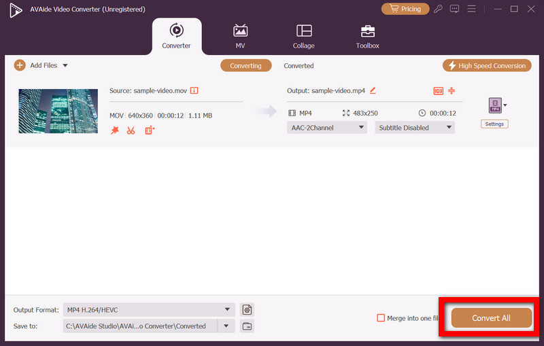Image resolution: width=544 pixels, height=346 pixels.
Task: Click the Save to path field
Action: pos(140,326)
